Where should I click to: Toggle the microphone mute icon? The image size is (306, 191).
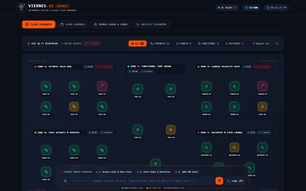point(65,181)
